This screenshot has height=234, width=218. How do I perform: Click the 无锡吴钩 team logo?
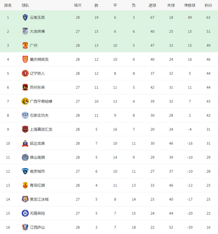pyautogui.click(x=25, y=213)
